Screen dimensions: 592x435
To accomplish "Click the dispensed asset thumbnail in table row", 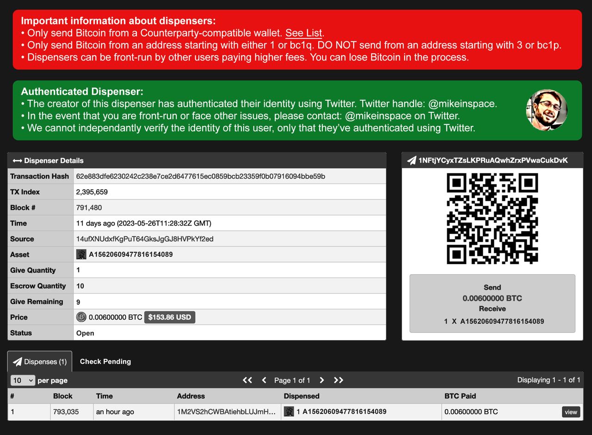I will coord(289,411).
